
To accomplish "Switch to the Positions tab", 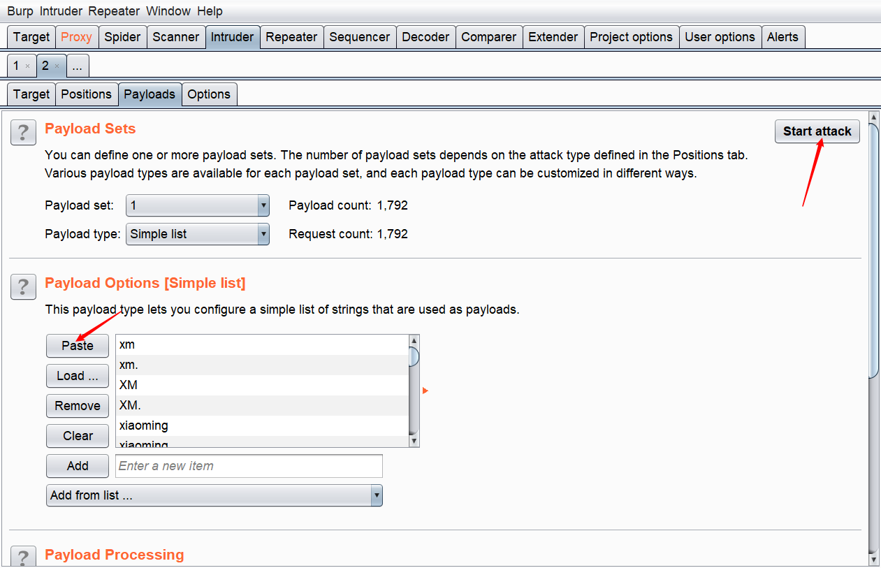I will (x=86, y=94).
